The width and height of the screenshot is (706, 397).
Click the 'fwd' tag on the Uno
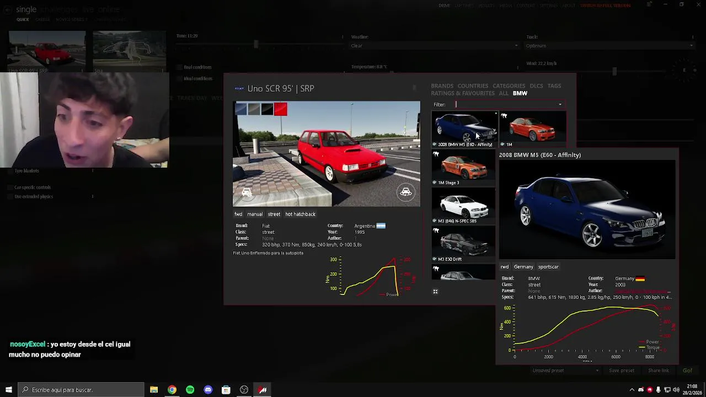(x=238, y=214)
